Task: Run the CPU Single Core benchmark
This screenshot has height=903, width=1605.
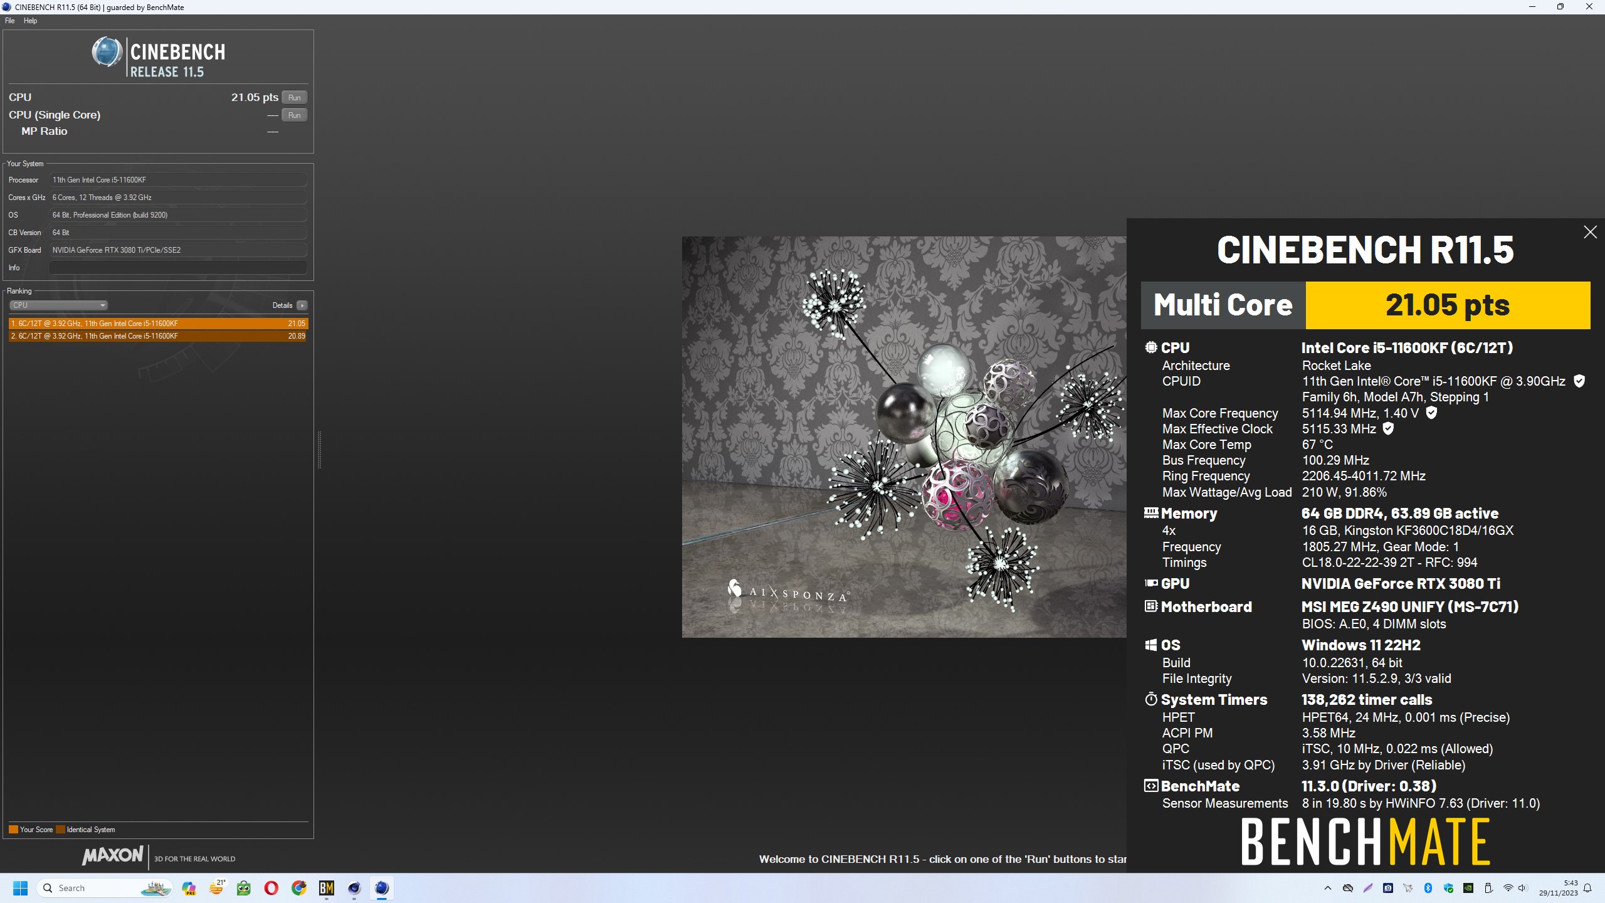Action: (x=294, y=115)
